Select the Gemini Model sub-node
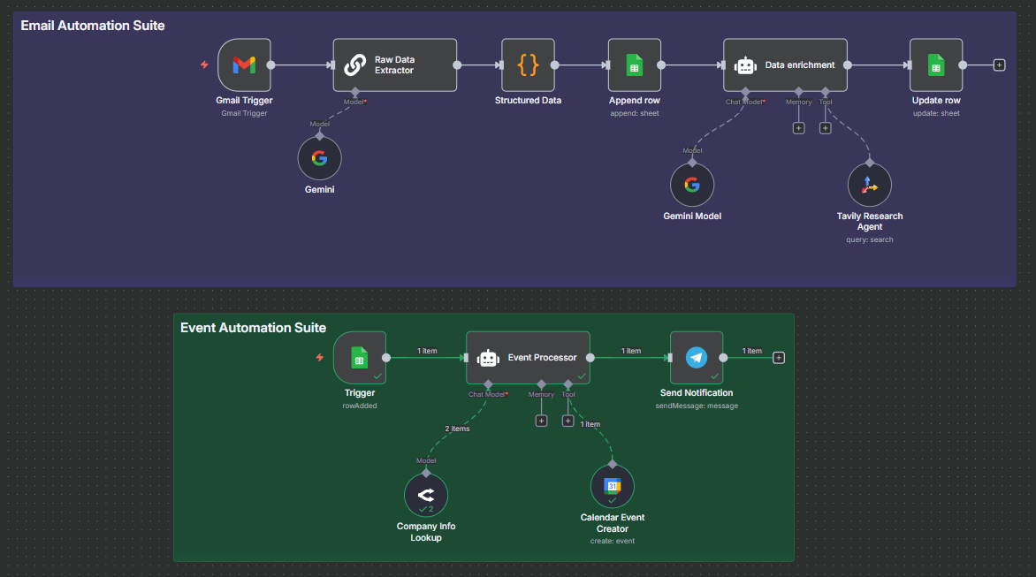The image size is (1036, 577). pyautogui.click(x=691, y=185)
